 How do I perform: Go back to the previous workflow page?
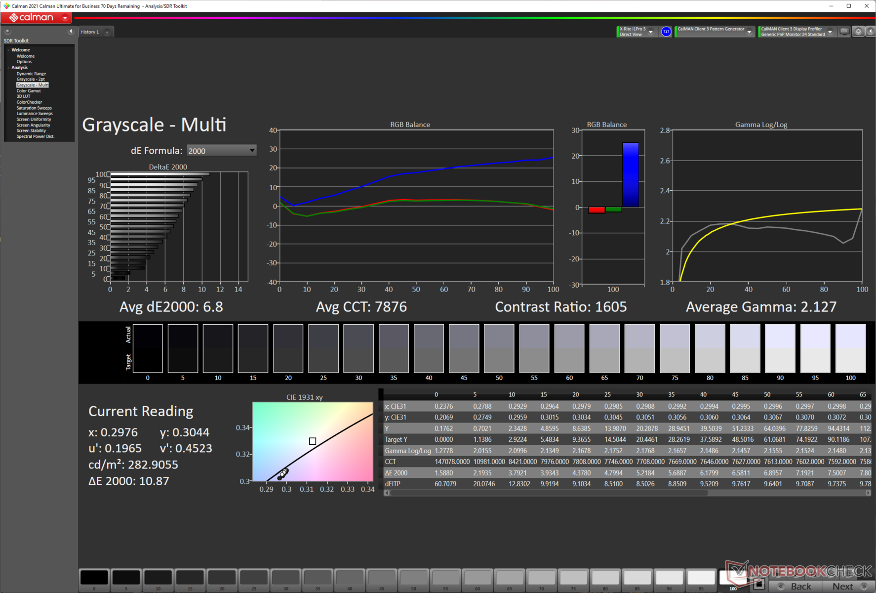796,586
